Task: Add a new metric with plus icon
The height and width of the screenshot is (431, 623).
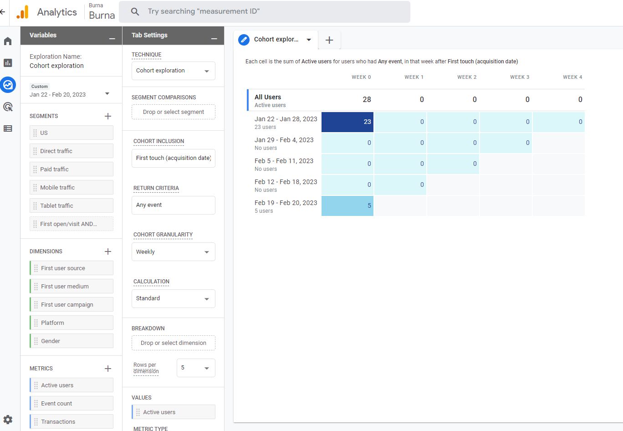Action: tap(108, 369)
